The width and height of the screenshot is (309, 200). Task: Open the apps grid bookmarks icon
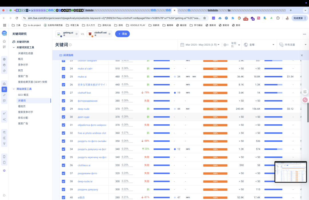click(x=5, y=25)
